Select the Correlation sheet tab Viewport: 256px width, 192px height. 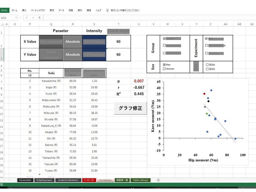point(105,180)
